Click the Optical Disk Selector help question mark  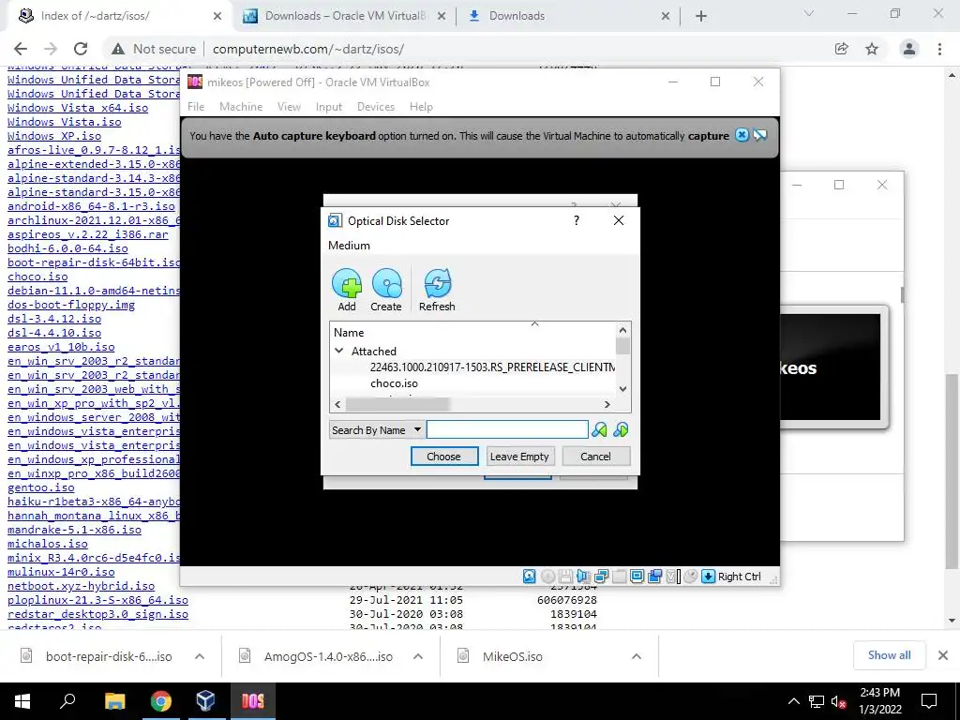coord(577,220)
